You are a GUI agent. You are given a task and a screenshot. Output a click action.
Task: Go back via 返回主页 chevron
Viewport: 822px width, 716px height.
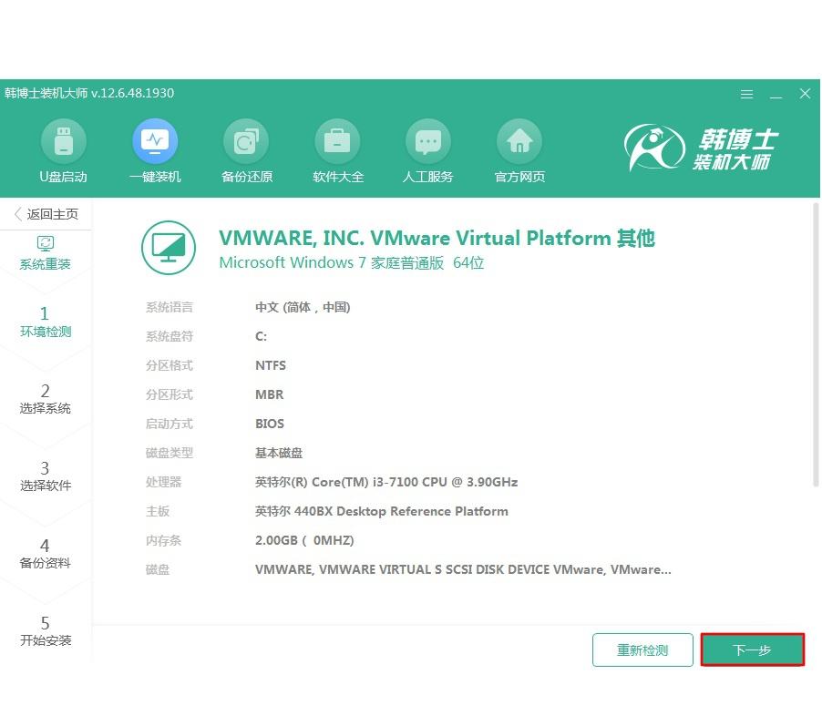18,214
